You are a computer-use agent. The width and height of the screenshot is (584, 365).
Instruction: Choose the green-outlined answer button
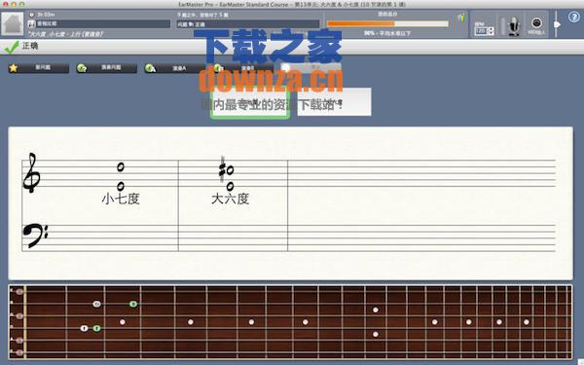tap(250, 103)
